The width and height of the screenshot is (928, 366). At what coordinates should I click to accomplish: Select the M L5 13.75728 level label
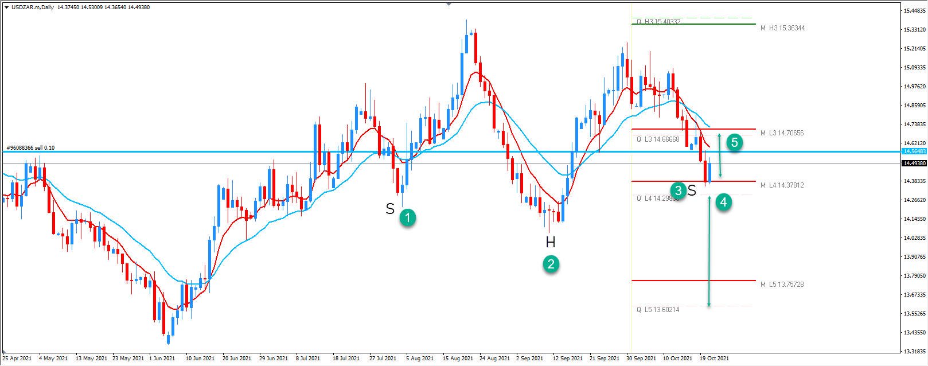[782, 285]
